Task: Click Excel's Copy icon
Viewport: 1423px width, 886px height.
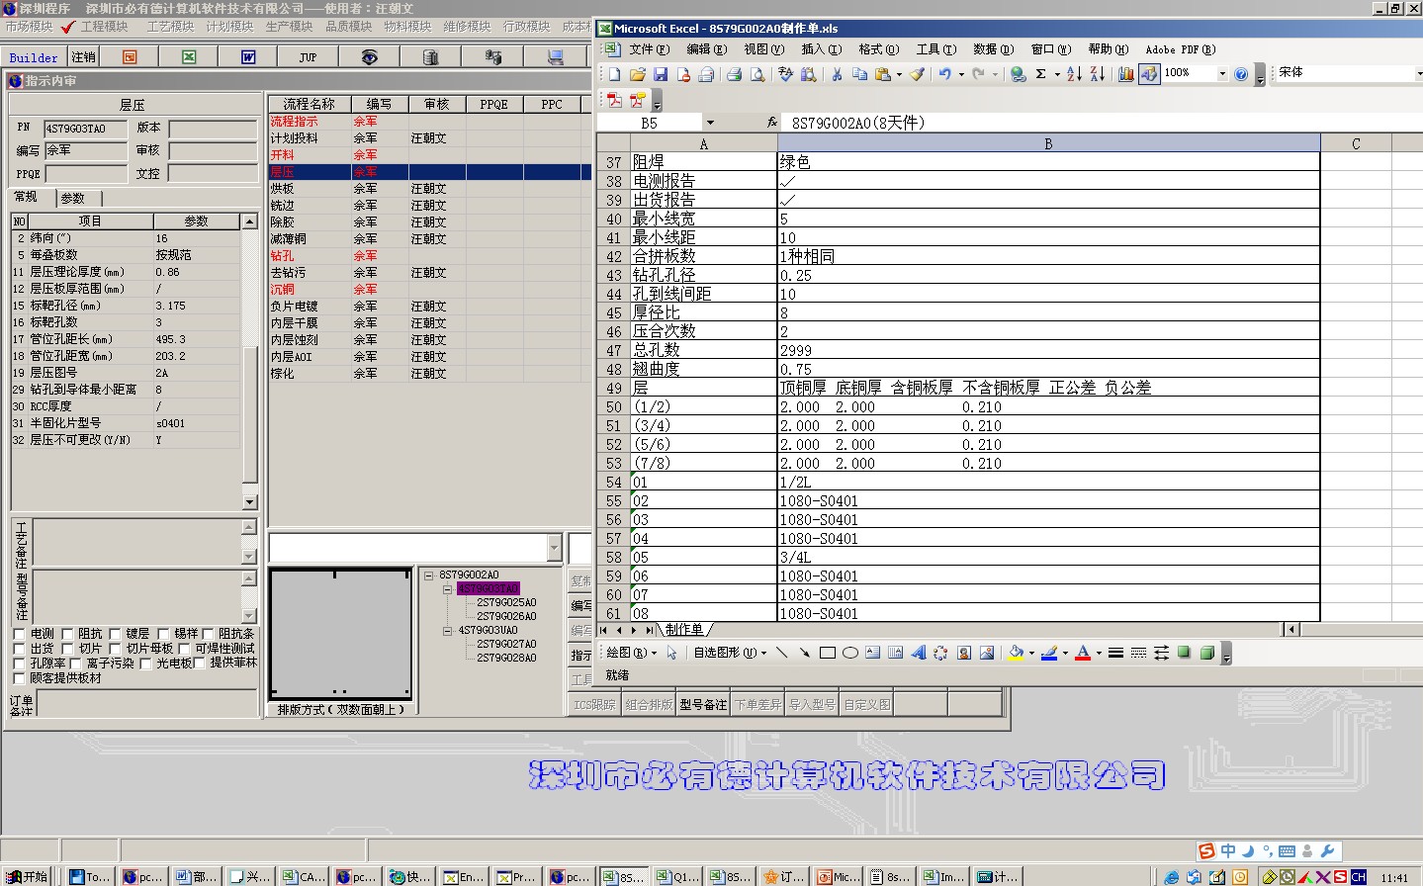Action: pos(859,73)
